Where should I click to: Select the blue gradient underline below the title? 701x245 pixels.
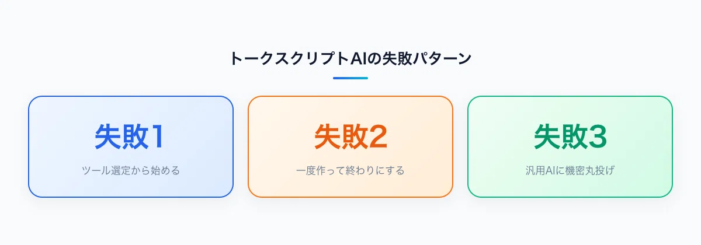(350, 78)
